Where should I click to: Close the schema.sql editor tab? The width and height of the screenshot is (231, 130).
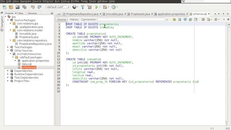click(209, 14)
